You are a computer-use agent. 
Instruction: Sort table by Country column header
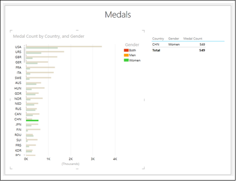pyautogui.click(x=158, y=39)
